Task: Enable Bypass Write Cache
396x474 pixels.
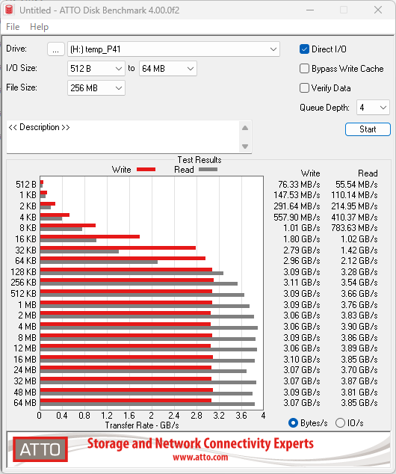Action: (304, 69)
